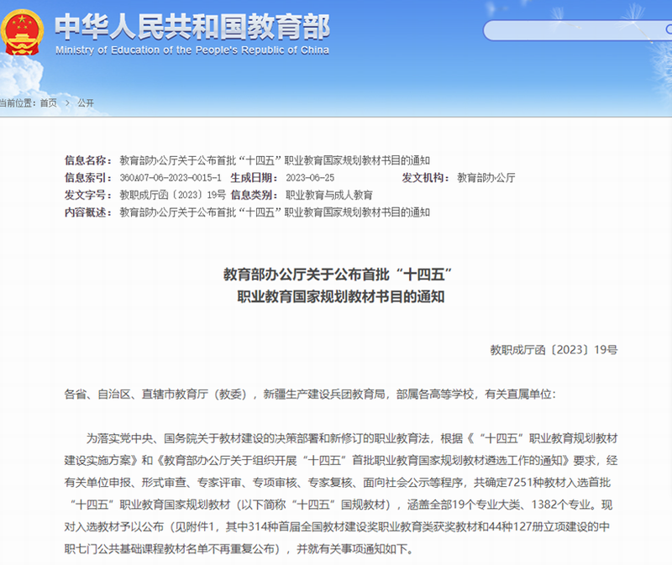Select the generation date 2023-06-25

pyautogui.click(x=310, y=178)
